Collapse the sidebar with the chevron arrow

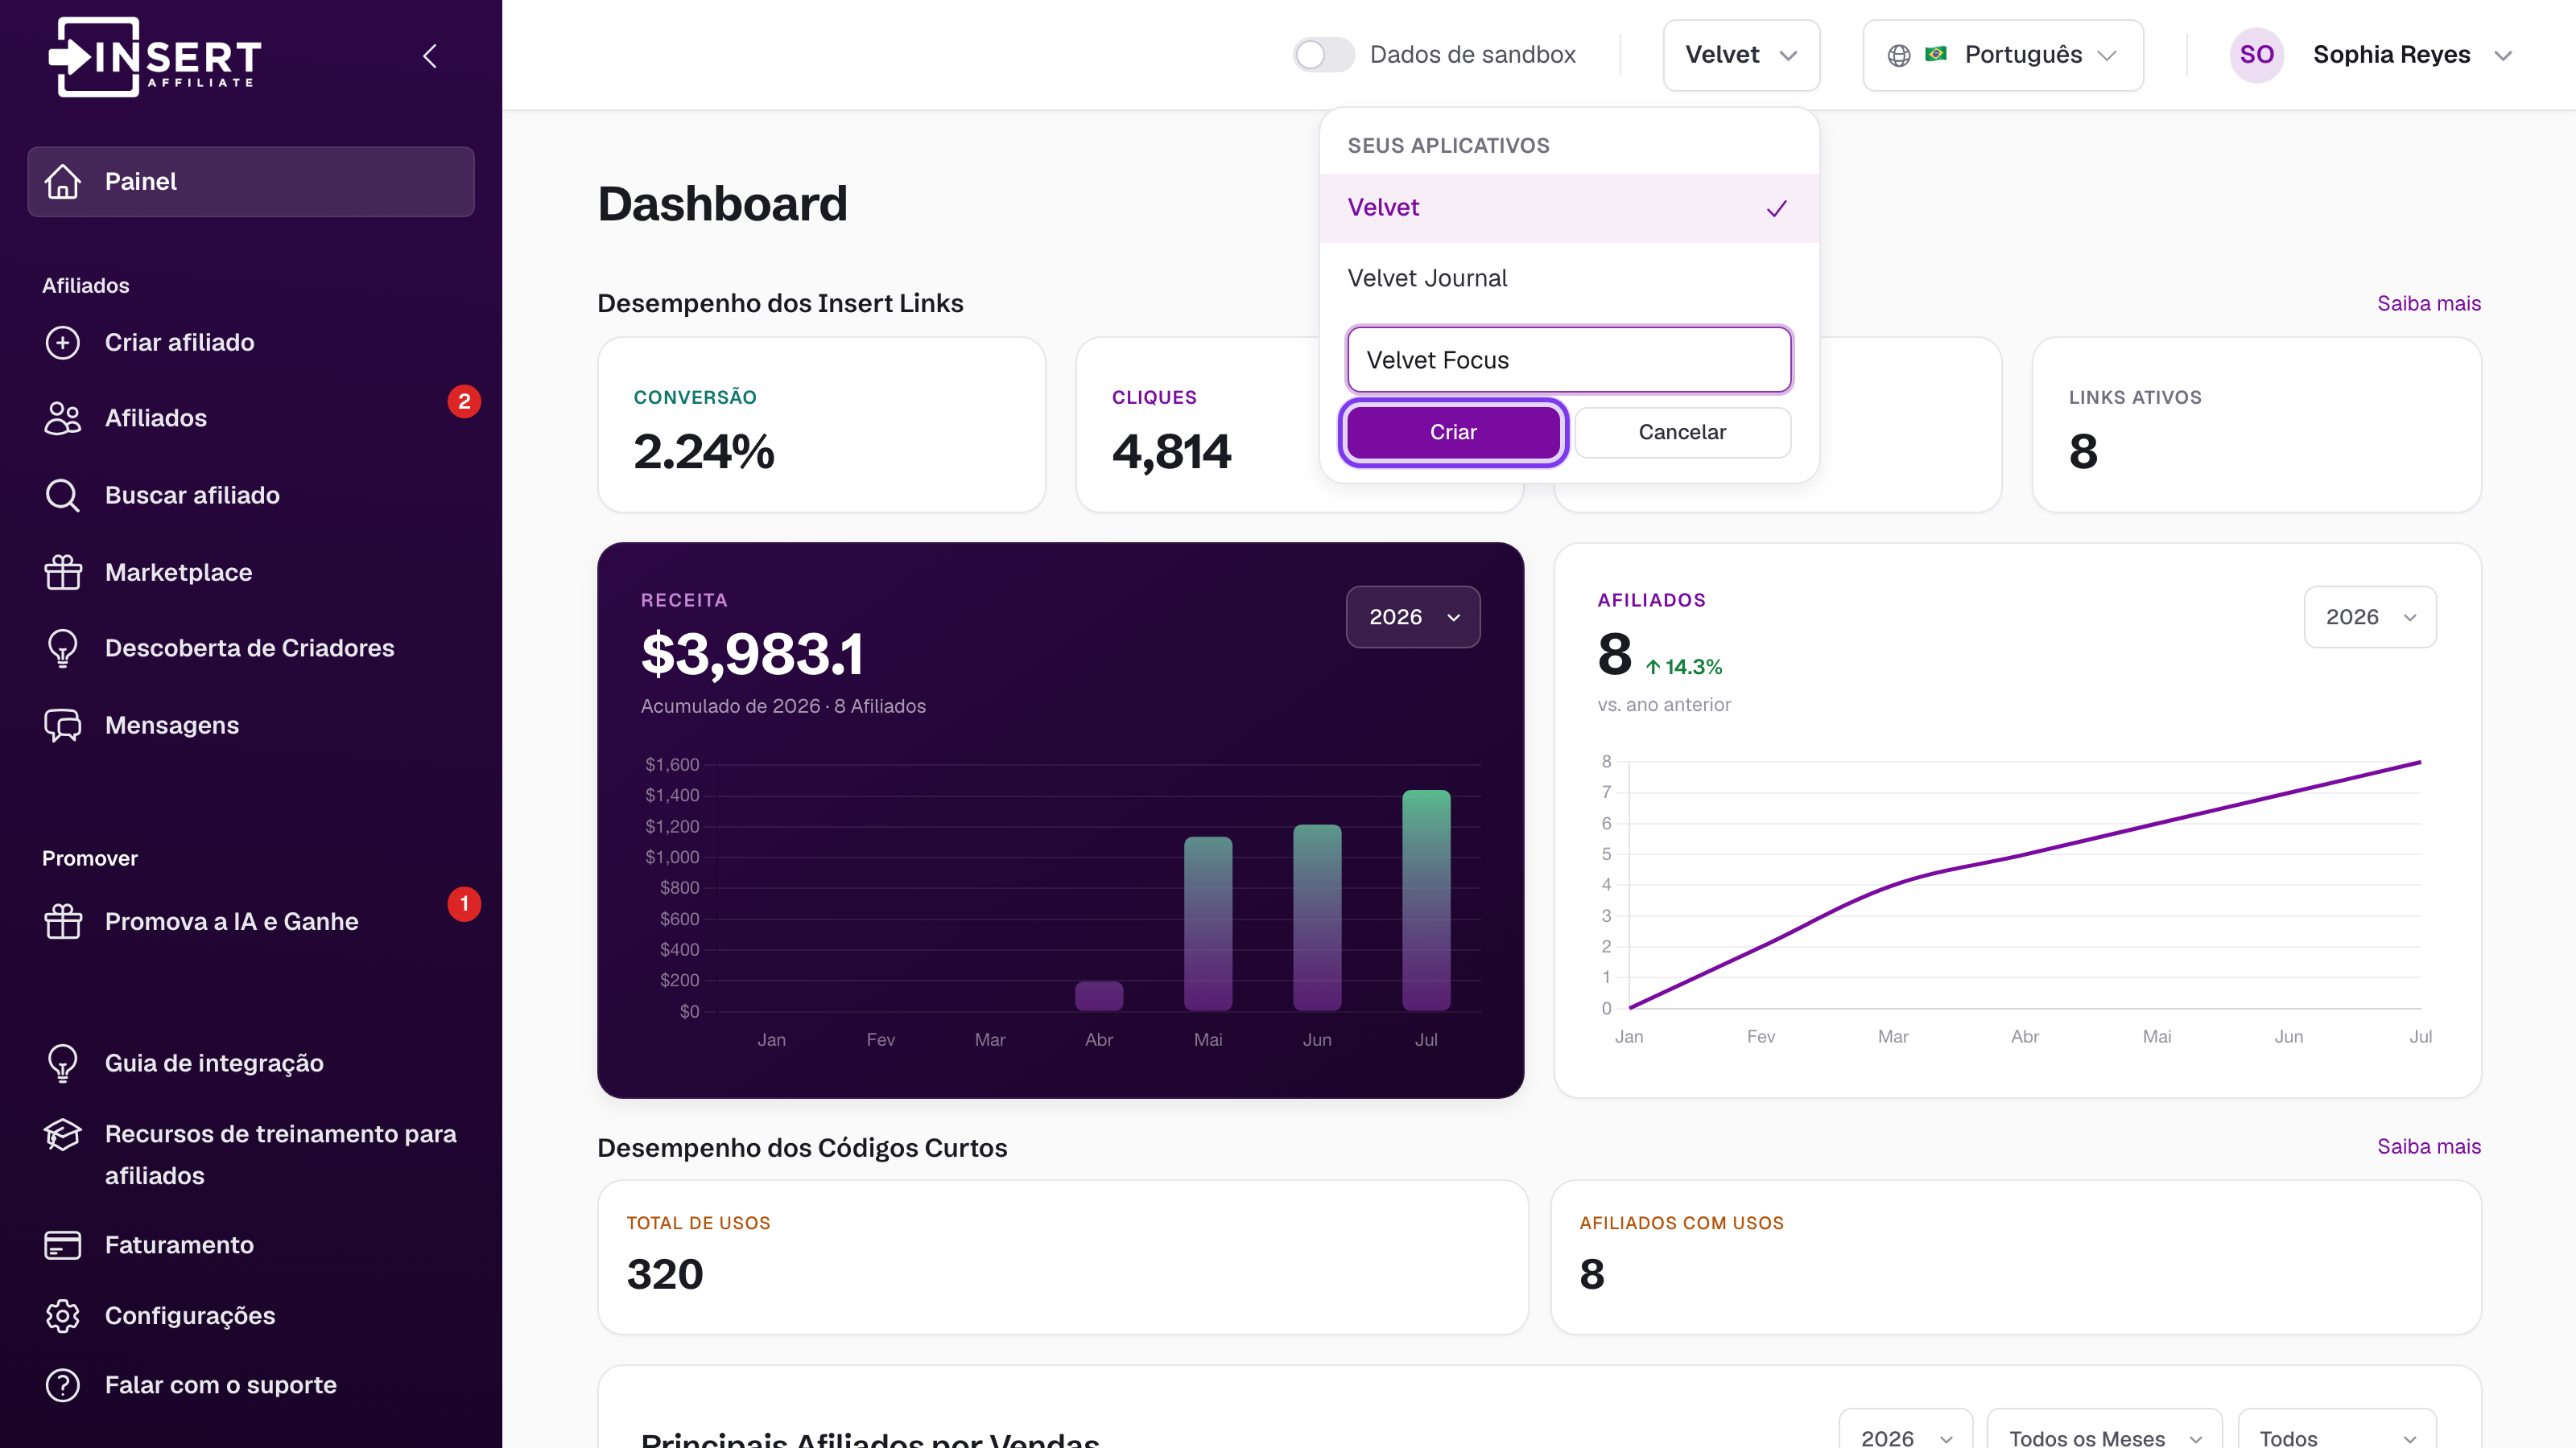pyautogui.click(x=430, y=56)
